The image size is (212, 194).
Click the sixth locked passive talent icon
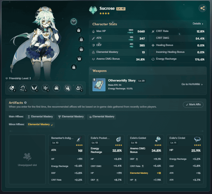[x=68, y=88]
